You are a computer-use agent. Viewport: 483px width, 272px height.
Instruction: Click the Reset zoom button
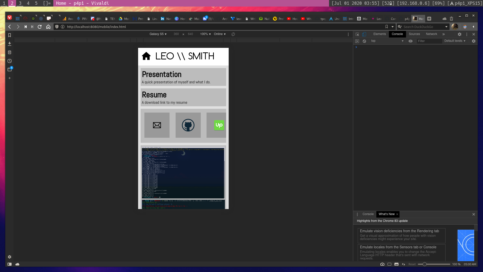(x=412, y=264)
